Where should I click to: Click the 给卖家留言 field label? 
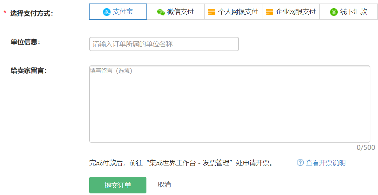coord(29,71)
